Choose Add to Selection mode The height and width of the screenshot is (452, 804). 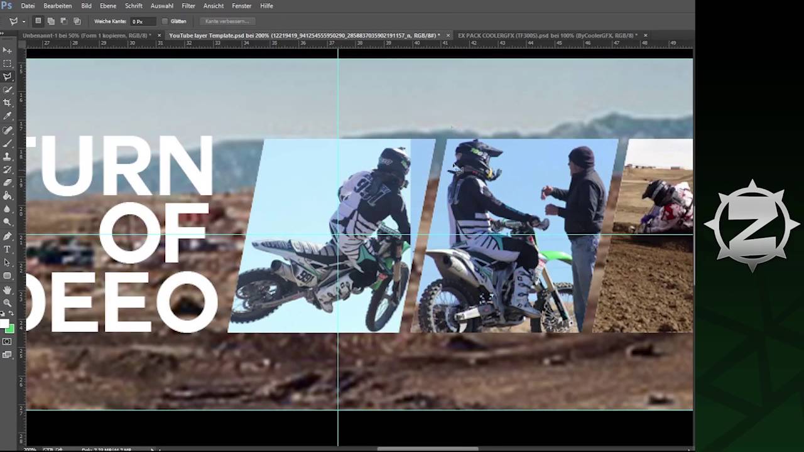(51, 21)
